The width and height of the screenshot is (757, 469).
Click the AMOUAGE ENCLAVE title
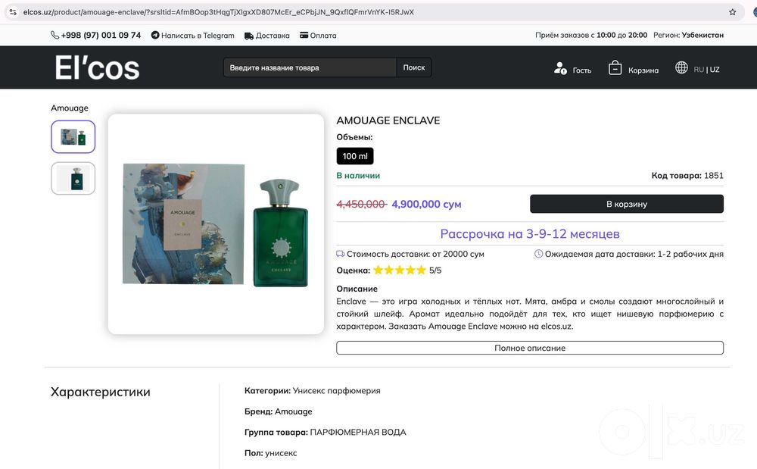[388, 120]
